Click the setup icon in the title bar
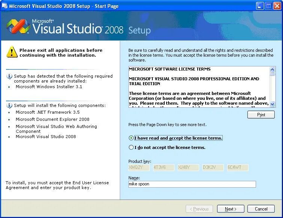Image resolution: width=283 pixels, height=218 pixels. pyautogui.click(x=4, y=6)
